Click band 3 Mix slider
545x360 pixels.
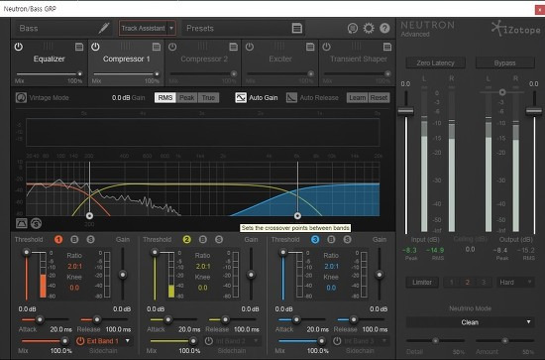tap(301, 341)
